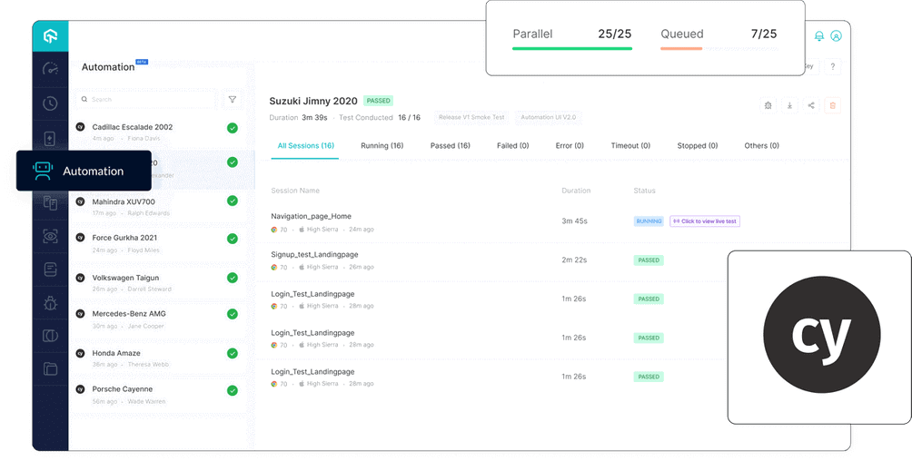The image size is (912, 461).
Task: Click the Session Name column header
Action: pyautogui.click(x=295, y=191)
